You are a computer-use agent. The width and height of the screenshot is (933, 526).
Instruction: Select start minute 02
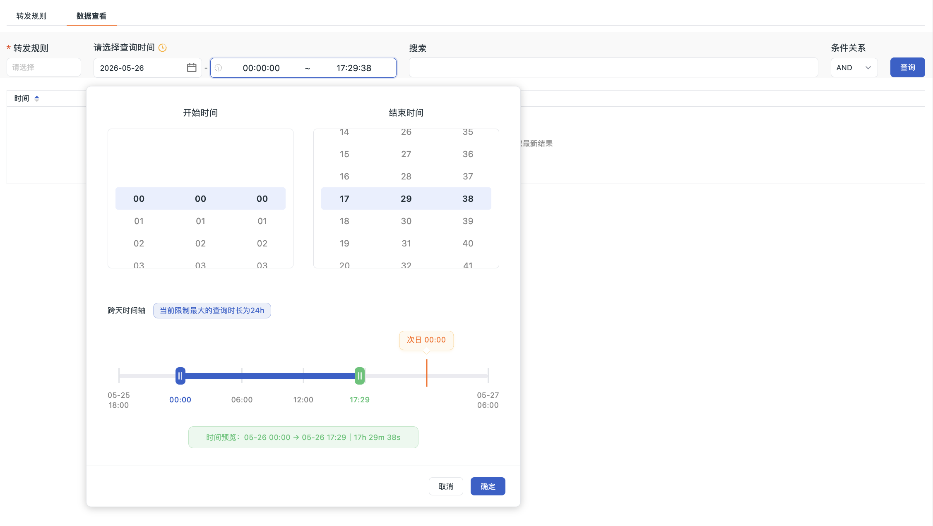[200, 244]
